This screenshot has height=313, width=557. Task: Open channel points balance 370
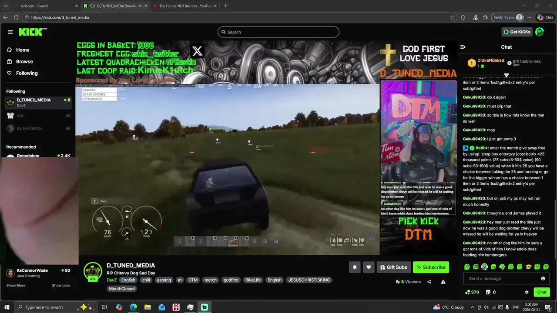[472, 292]
